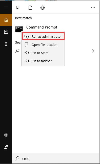The width and height of the screenshot is (100, 164).
Task: Filter results by Apps icon
Action: pos(18,8)
